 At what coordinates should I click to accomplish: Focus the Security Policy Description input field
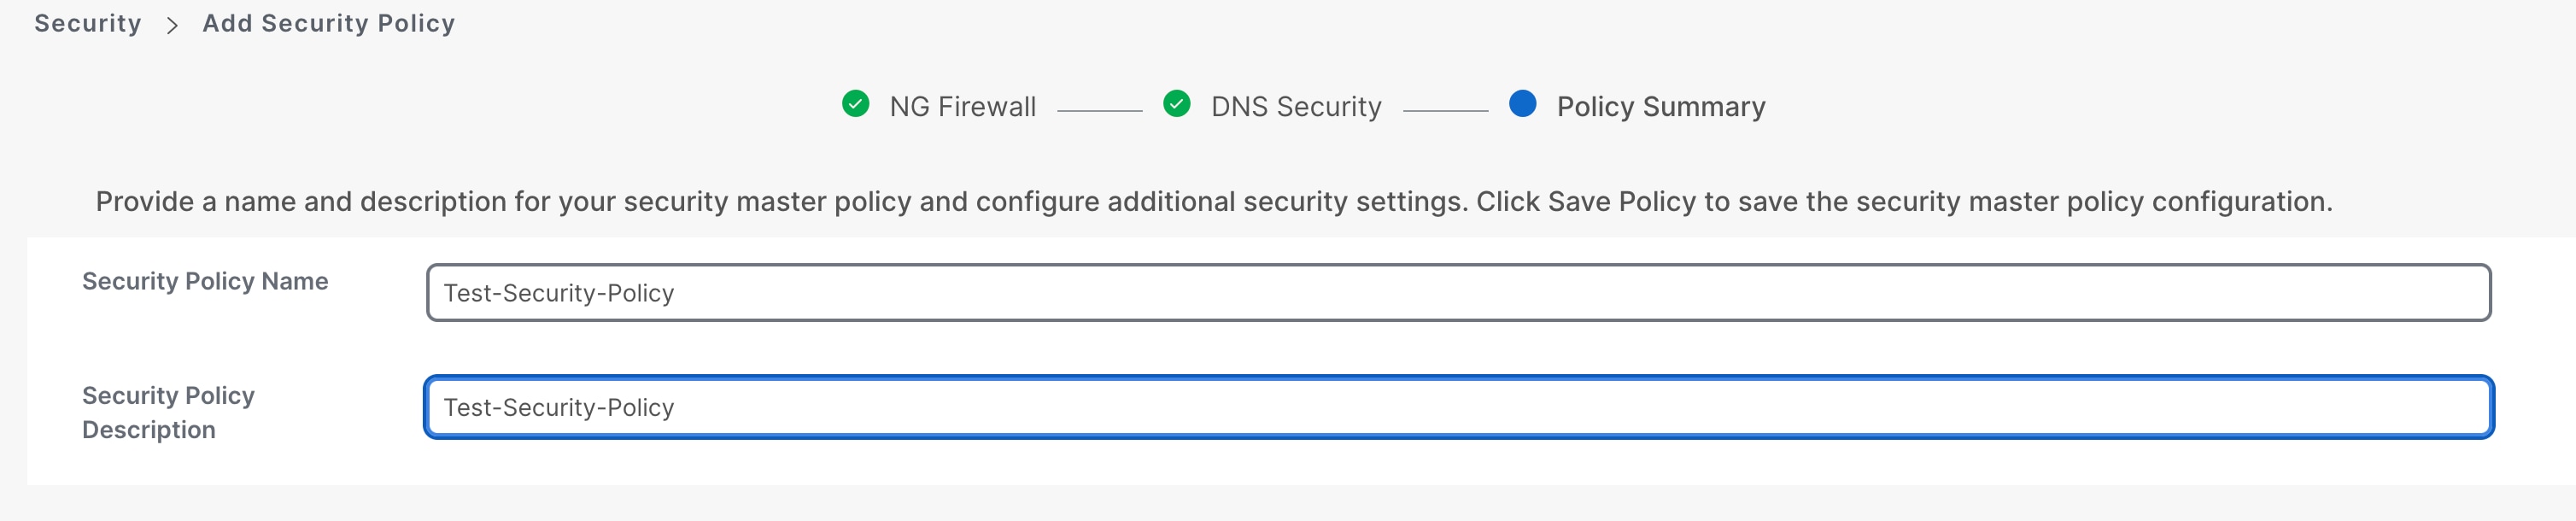[1458, 407]
